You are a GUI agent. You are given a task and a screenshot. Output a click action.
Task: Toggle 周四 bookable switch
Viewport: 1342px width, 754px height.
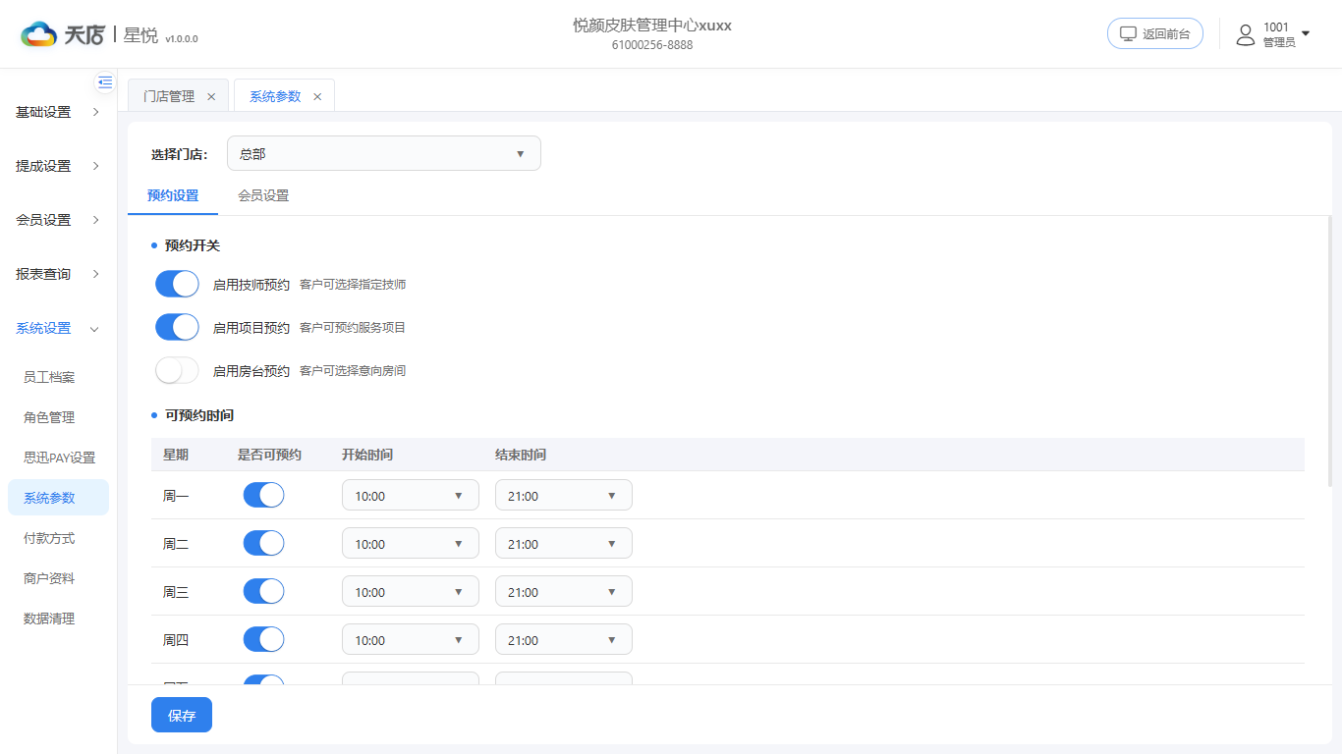(x=263, y=639)
